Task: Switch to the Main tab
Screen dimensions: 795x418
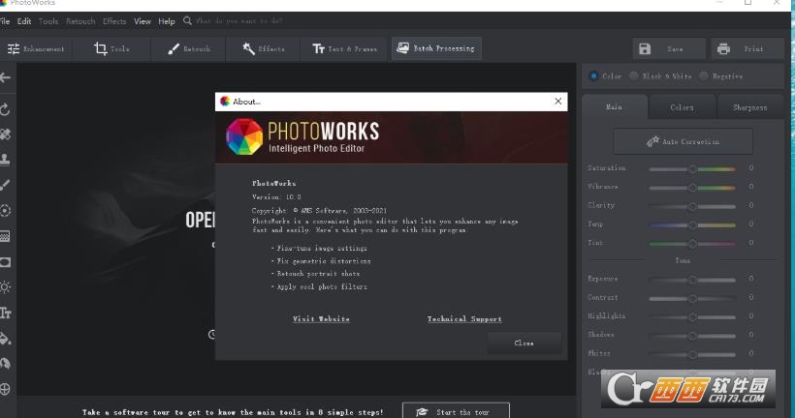Action: (615, 106)
